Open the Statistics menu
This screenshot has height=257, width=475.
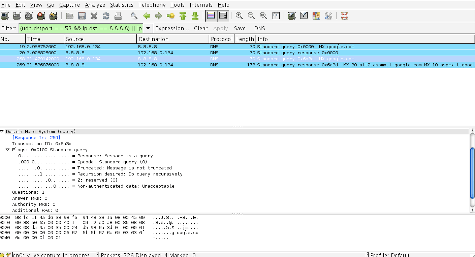click(x=122, y=5)
